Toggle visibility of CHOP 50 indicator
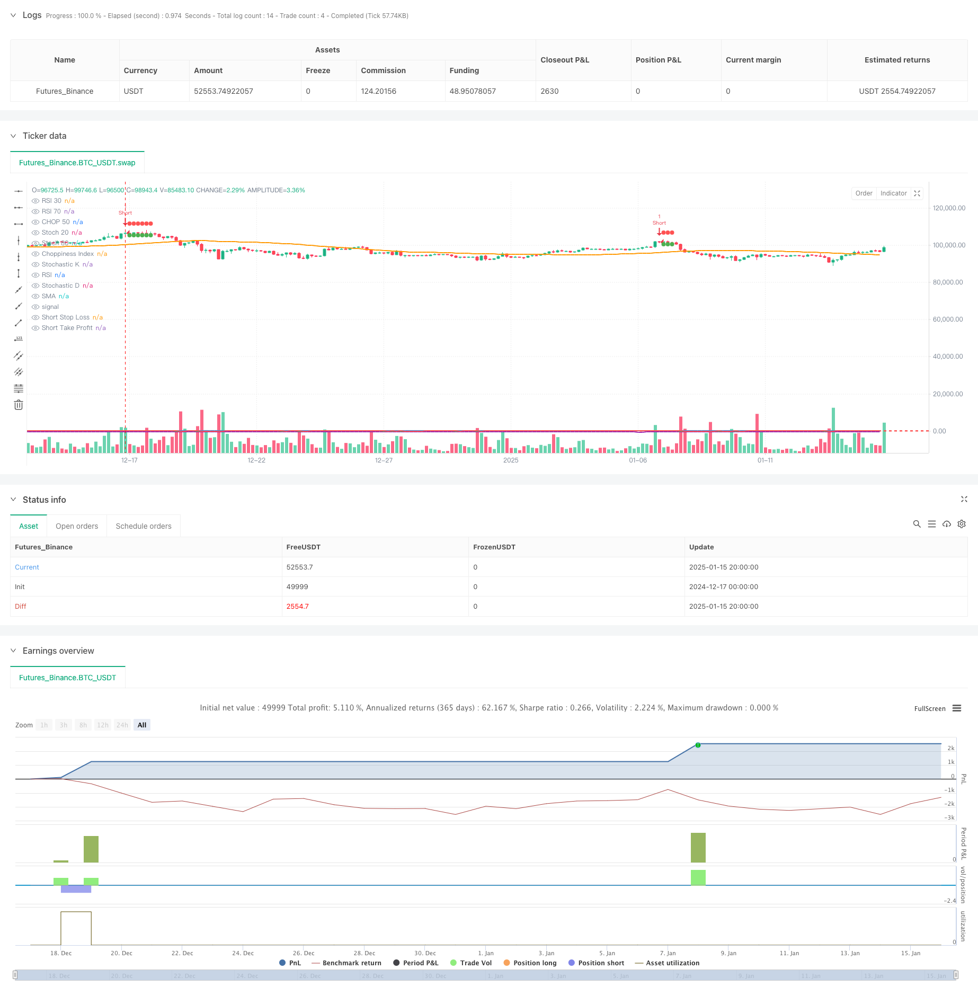The width and height of the screenshot is (978, 996). (35, 222)
